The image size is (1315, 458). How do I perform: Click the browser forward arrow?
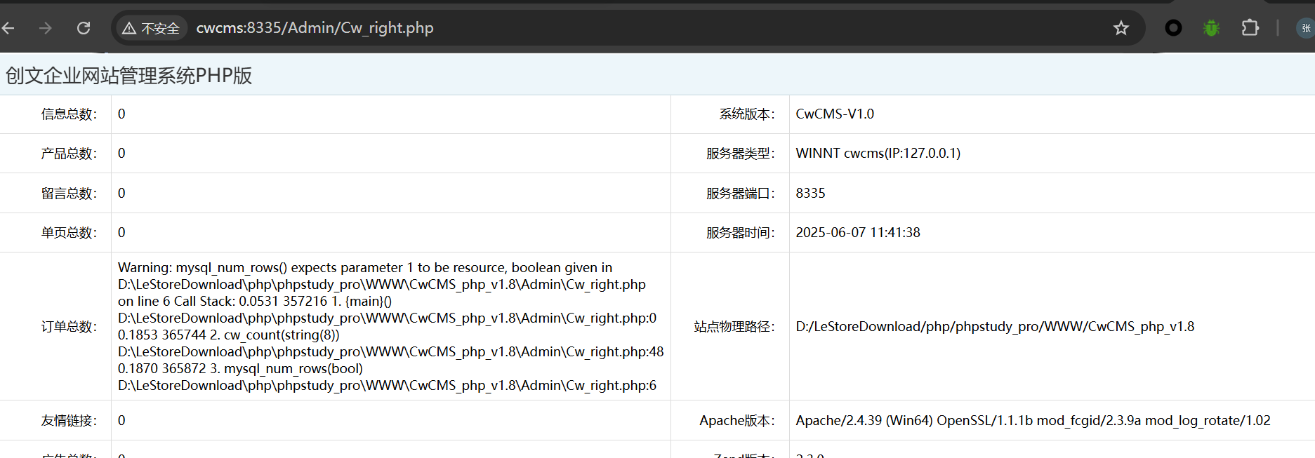pyautogui.click(x=46, y=28)
